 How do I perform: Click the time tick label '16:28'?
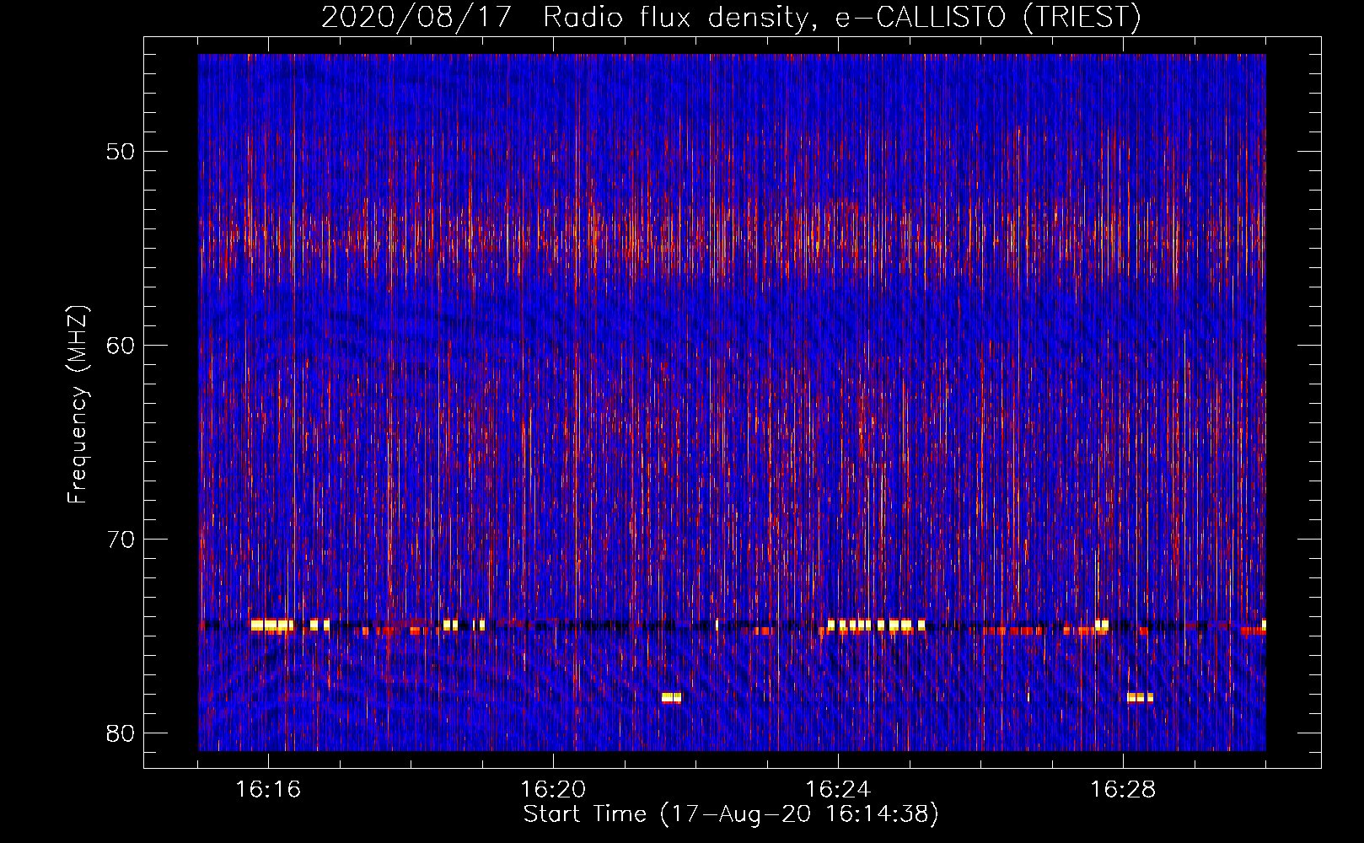(x=1123, y=790)
